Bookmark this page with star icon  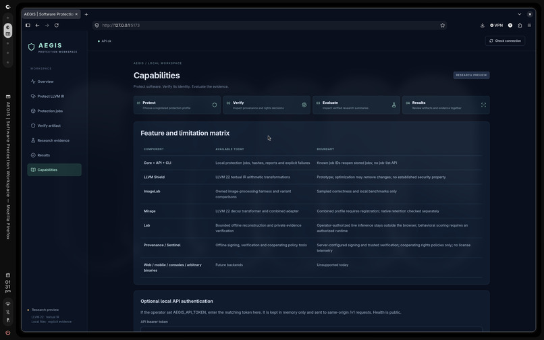442,26
